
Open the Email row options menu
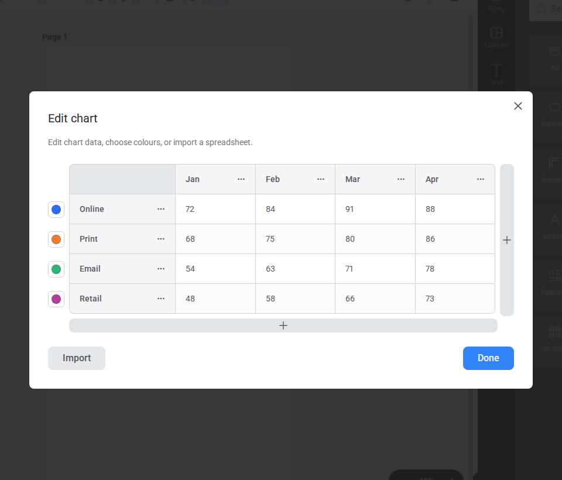coord(161,269)
